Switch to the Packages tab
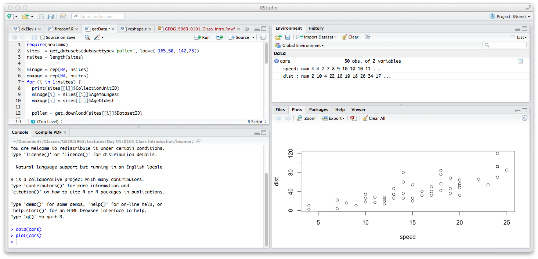 (318, 110)
